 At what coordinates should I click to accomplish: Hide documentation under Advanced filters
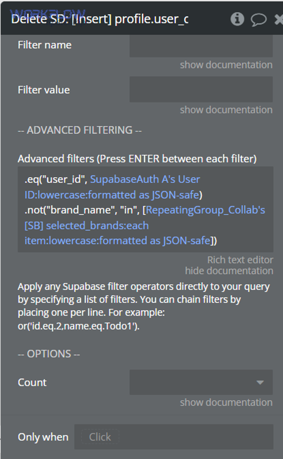coord(229,271)
